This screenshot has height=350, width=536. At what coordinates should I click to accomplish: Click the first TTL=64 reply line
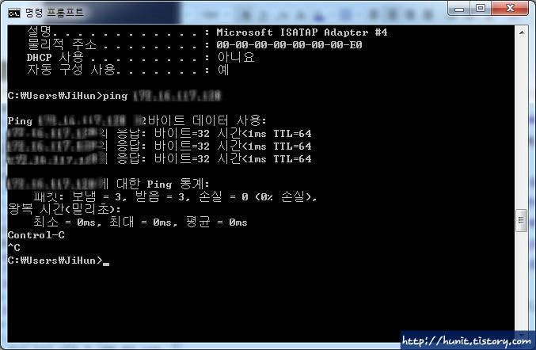click(x=159, y=133)
